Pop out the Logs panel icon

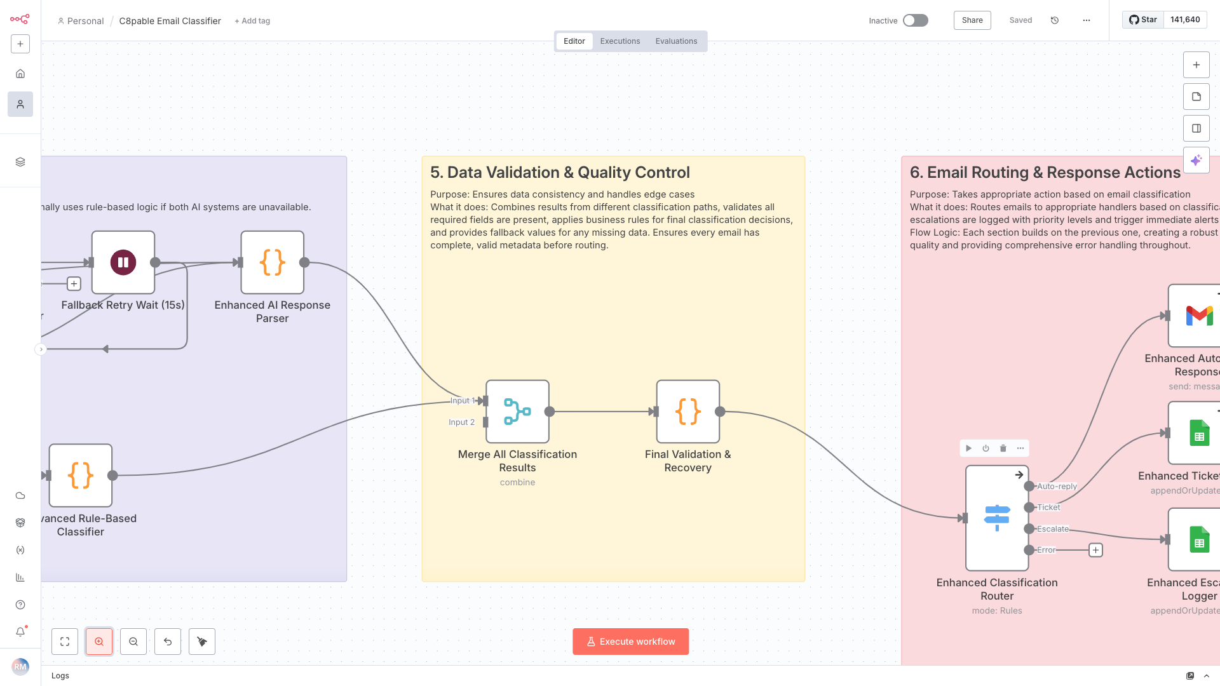coord(1190,676)
